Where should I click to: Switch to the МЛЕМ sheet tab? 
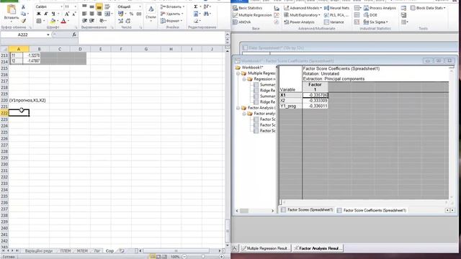click(82, 251)
